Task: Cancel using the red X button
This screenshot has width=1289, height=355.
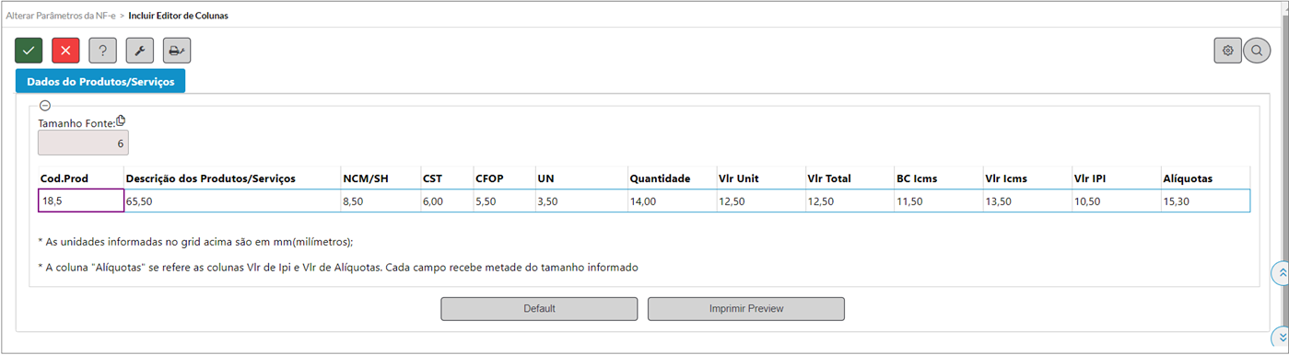Action: (65, 51)
